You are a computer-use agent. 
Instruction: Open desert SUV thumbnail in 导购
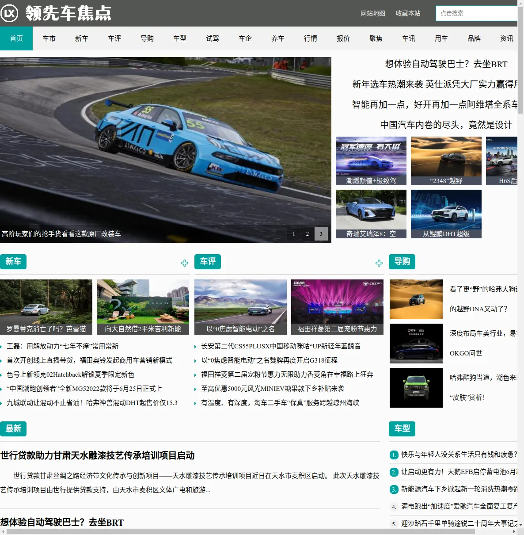(x=416, y=299)
